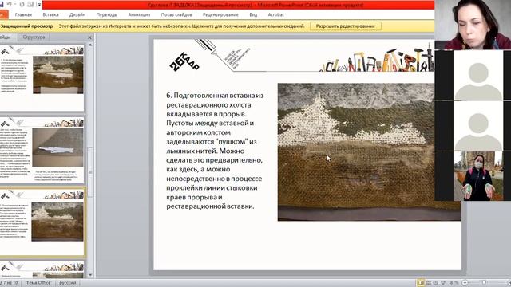The image size is (511, 287).
Task: Switch to Slide Sorter view icon
Action: tap(429, 282)
